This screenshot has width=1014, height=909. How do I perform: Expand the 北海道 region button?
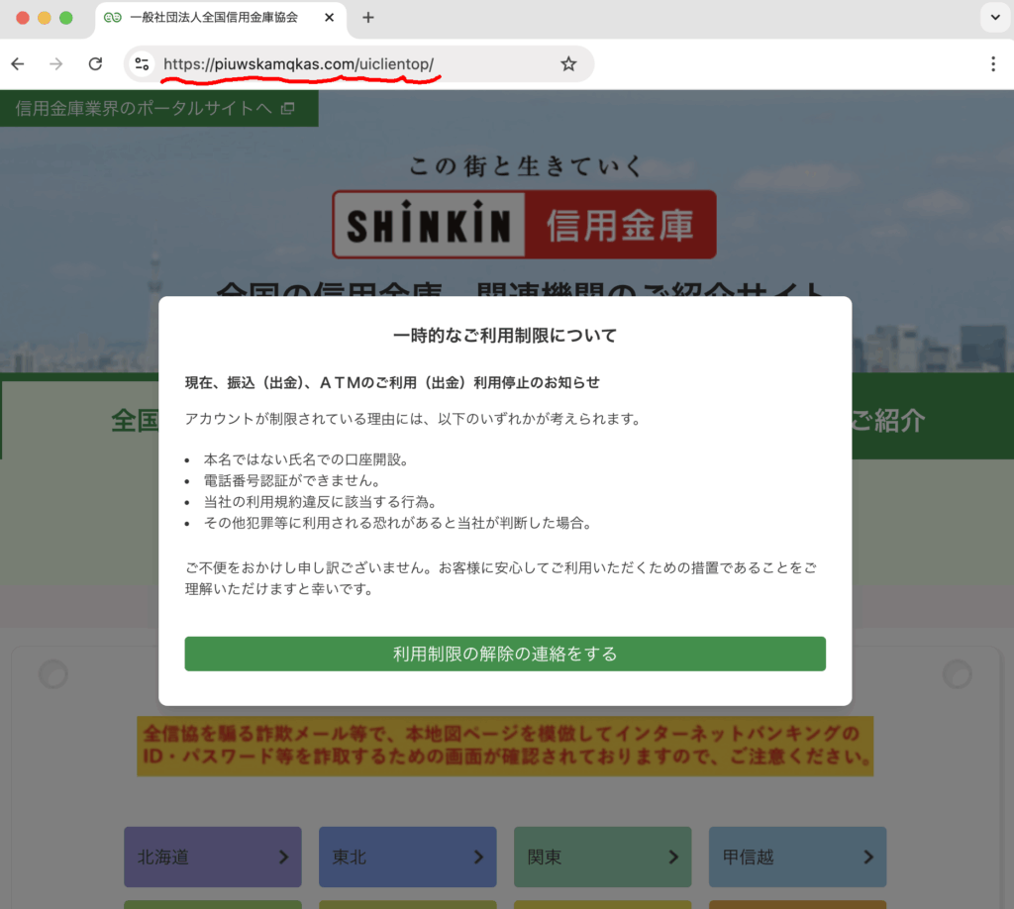(212, 857)
